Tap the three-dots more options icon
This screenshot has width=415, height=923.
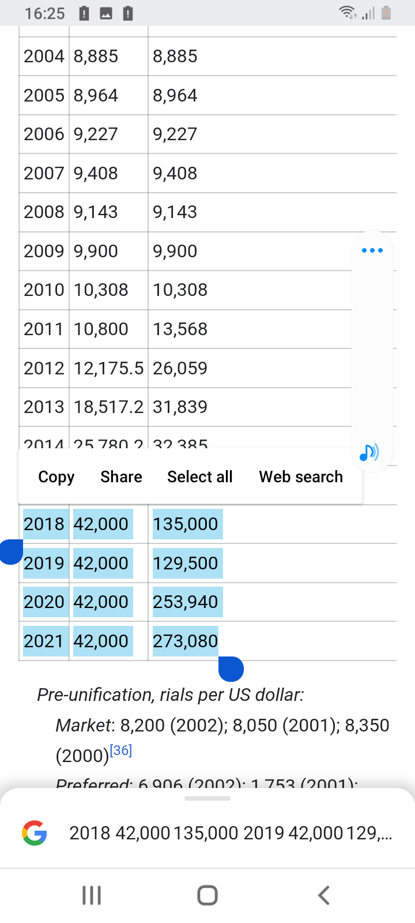point(372,250)
